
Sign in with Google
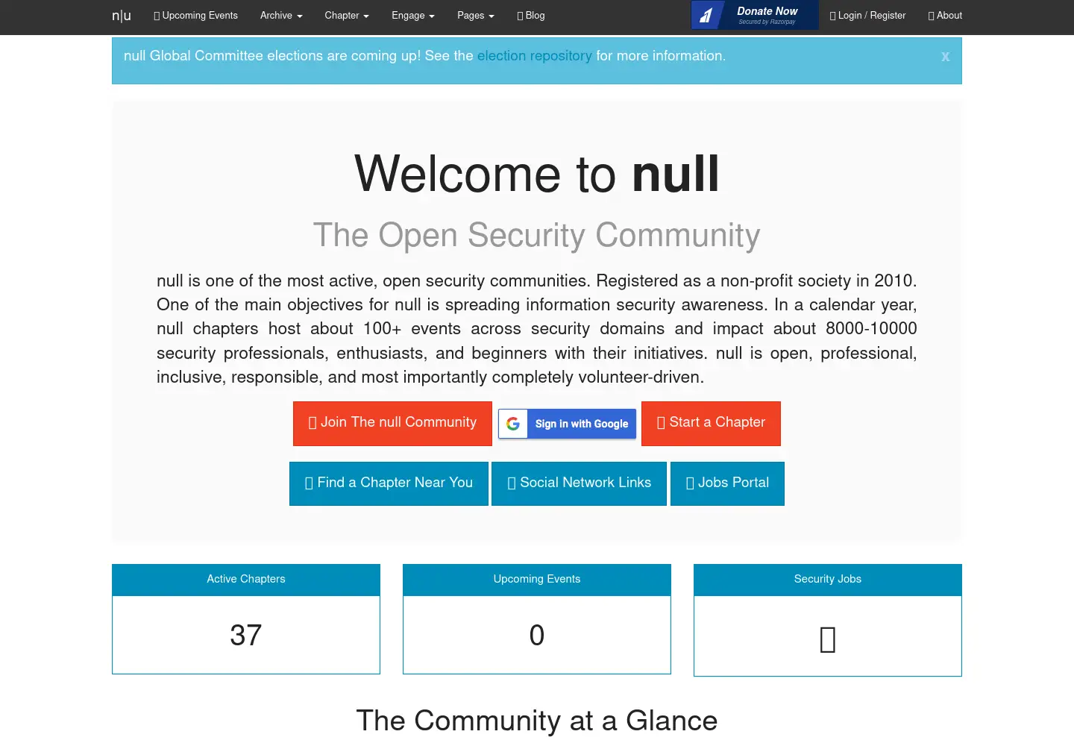[568, 424]
